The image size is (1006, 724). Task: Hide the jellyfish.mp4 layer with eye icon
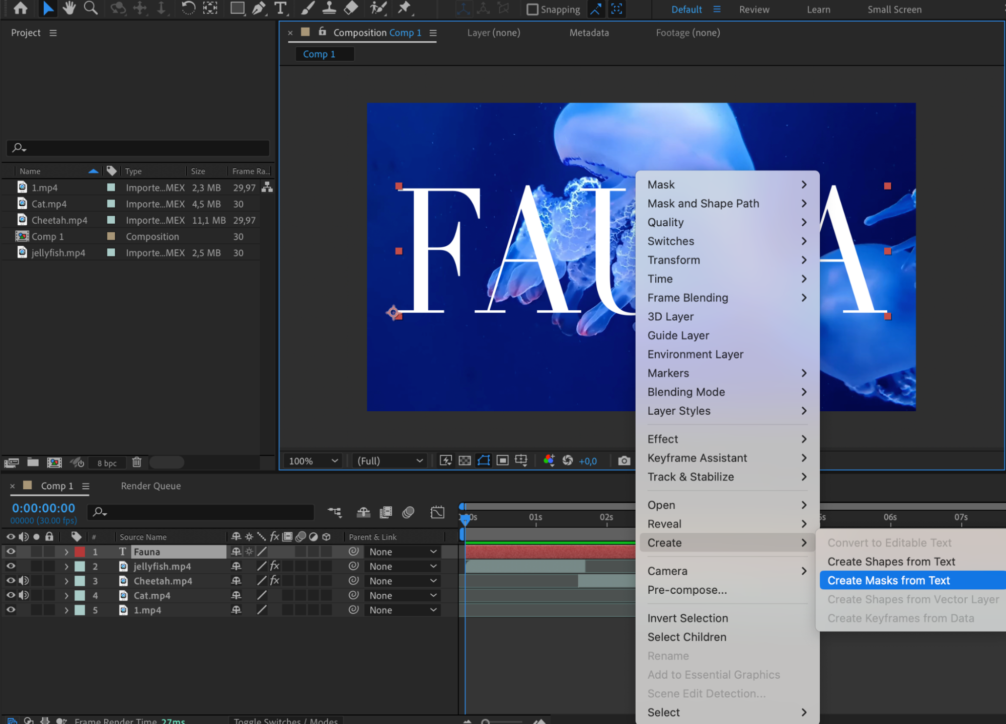[x=11, y=566]
